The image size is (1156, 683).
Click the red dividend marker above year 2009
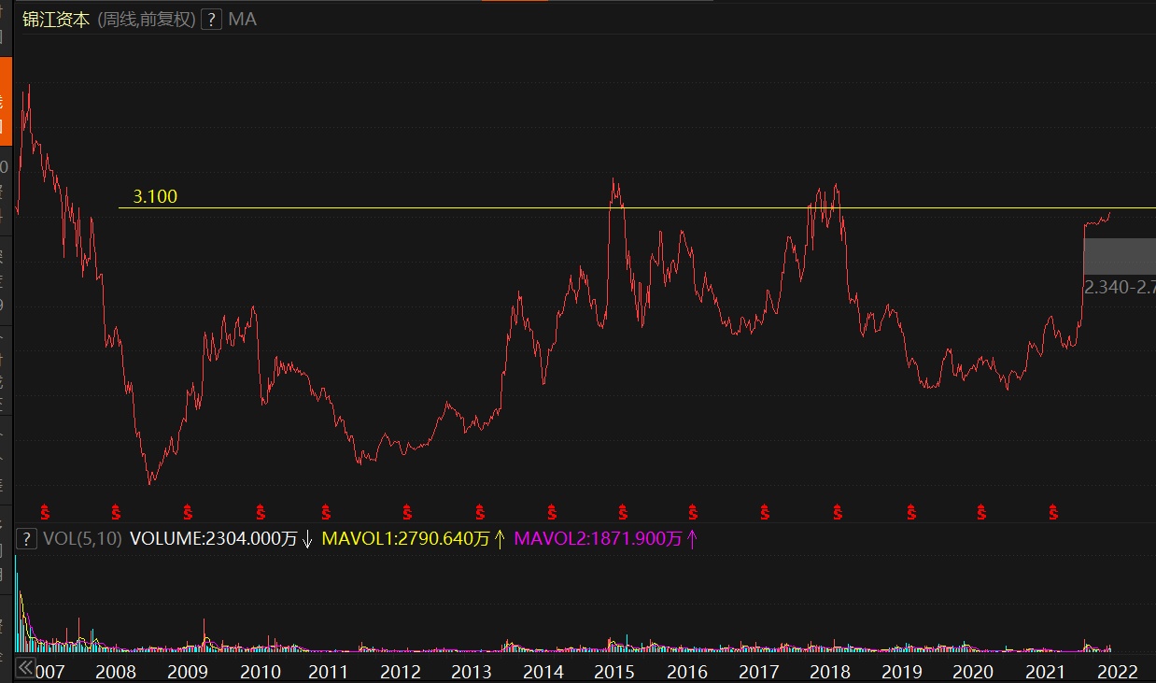[x=188, y=512]
